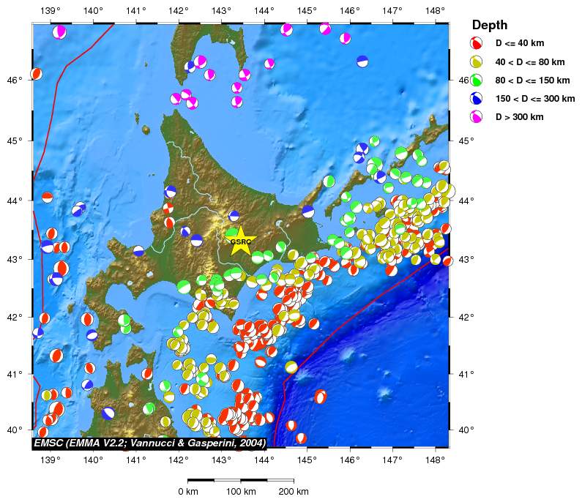Click the red beachball legend icon for D <= 40 km

[x=477, y=43]
